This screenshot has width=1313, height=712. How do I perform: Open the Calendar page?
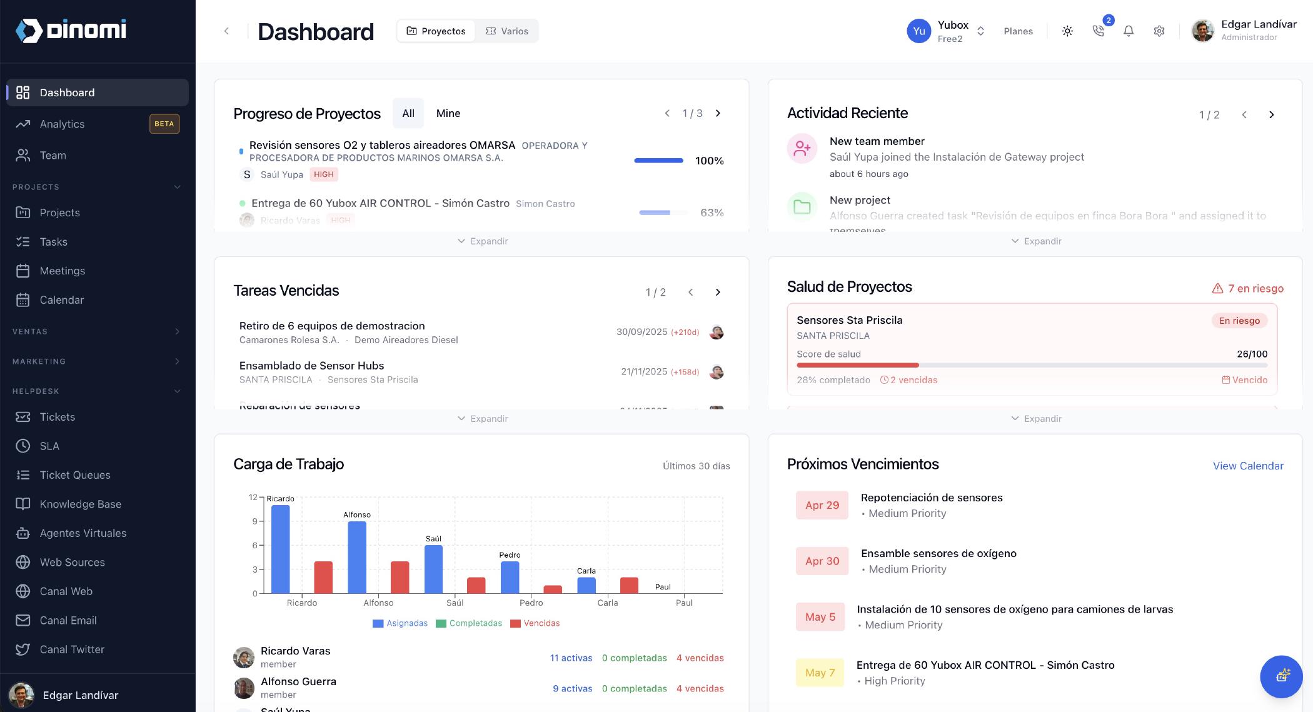[x=98, y=300]
